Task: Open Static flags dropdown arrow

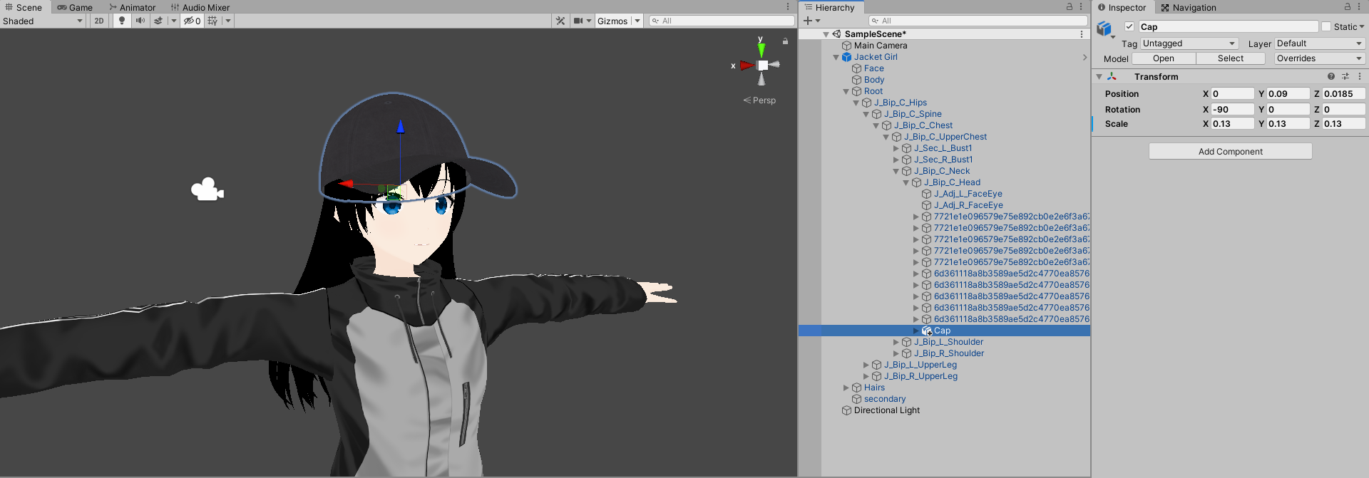Action: [x=1362, y=26]
